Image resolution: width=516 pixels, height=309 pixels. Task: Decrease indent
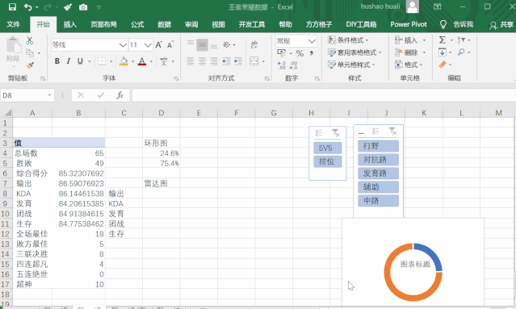pyautogui.click(x=226, y=61)
